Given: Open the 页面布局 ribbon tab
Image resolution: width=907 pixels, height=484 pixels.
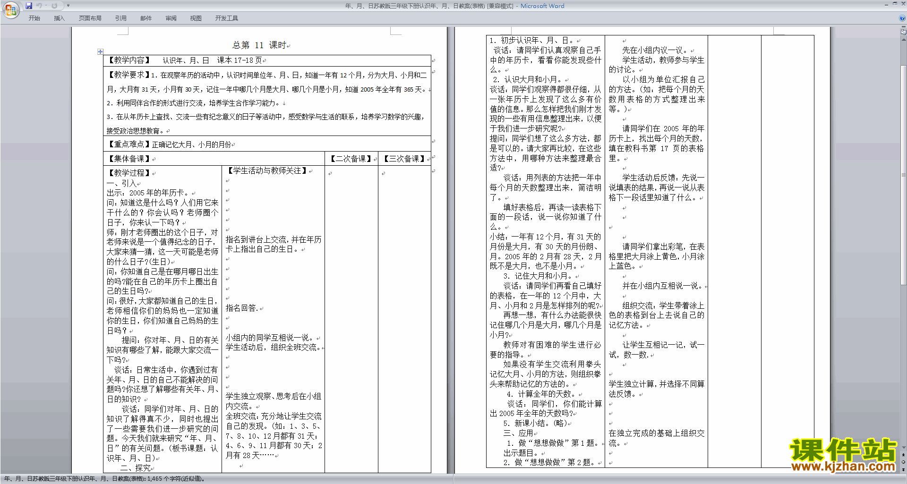Looking at the screenshot, I should tap(90, 18).
